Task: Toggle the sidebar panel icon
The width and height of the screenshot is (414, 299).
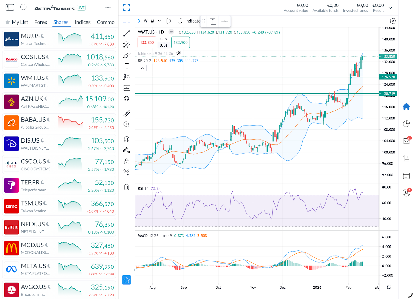Action: tap(10, 7)
